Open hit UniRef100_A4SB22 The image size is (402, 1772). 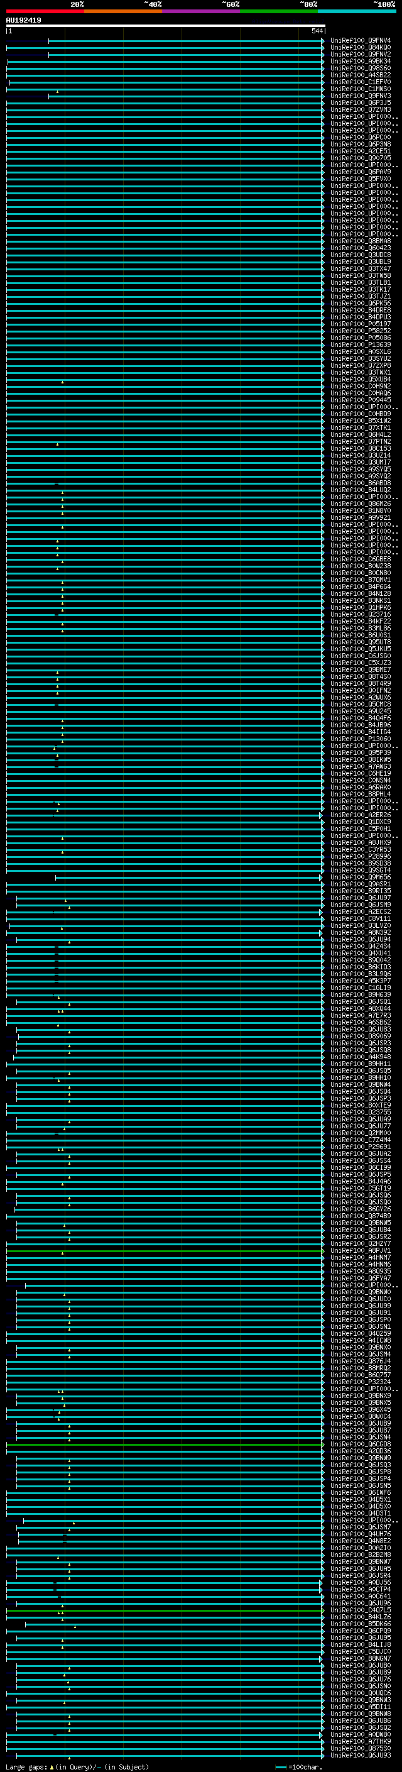click(x=361, y=75)
